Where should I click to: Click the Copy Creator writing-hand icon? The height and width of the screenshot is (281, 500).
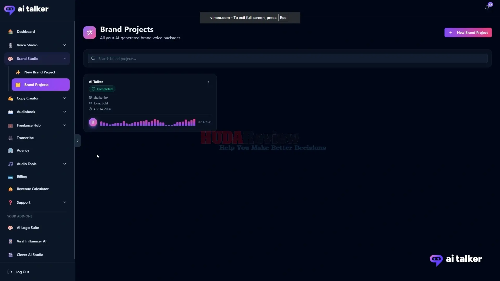click(x=10, y=98)
